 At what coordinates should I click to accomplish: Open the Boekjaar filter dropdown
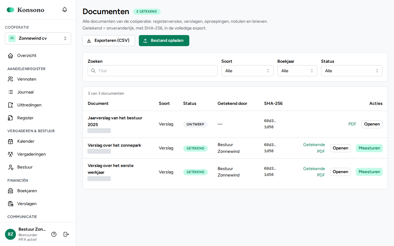[x=297, y=71]
